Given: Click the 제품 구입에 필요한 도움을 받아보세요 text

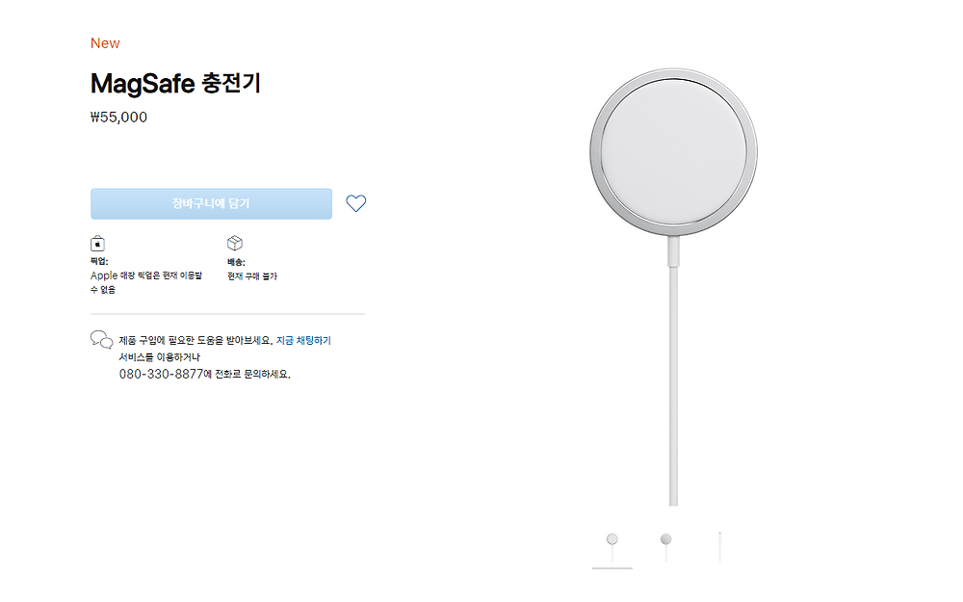Looking at the screenshot, I should click(195, 341).
